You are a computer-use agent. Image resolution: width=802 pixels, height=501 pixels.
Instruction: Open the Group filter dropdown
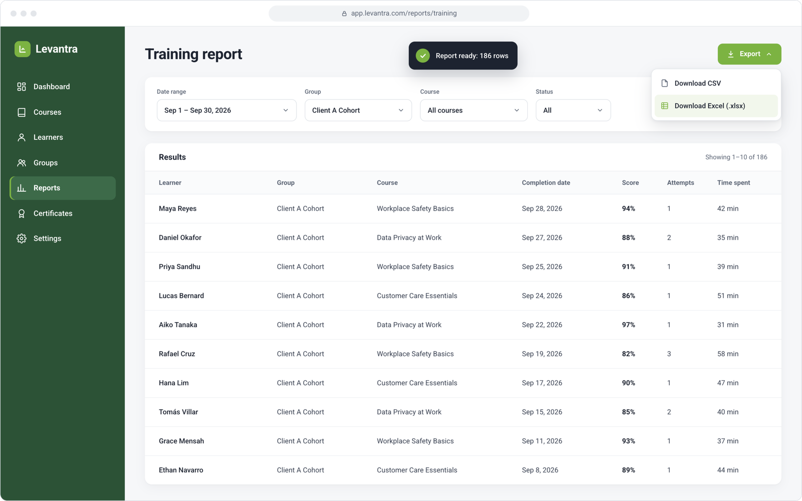[358, 110]
